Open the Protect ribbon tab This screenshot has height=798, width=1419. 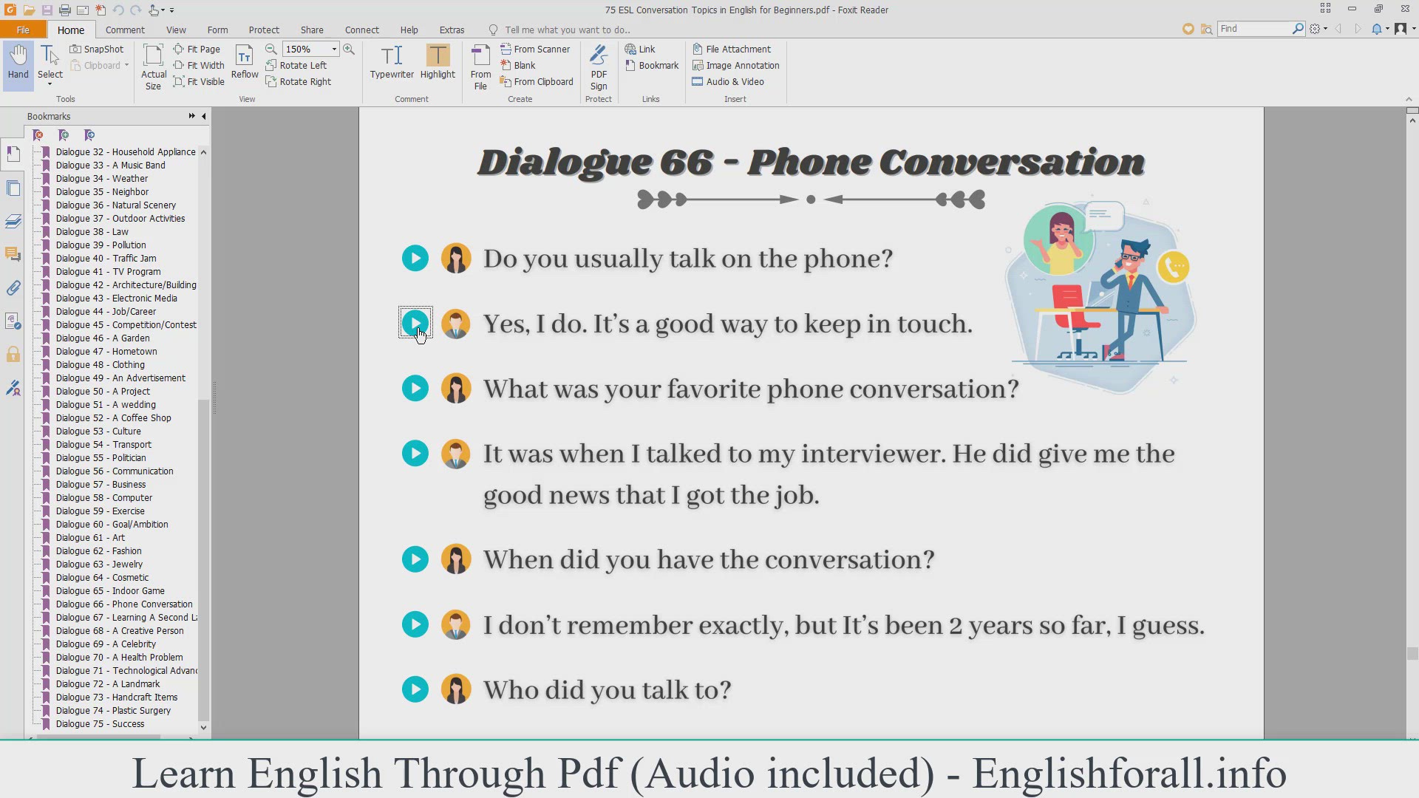coord(264,30)
